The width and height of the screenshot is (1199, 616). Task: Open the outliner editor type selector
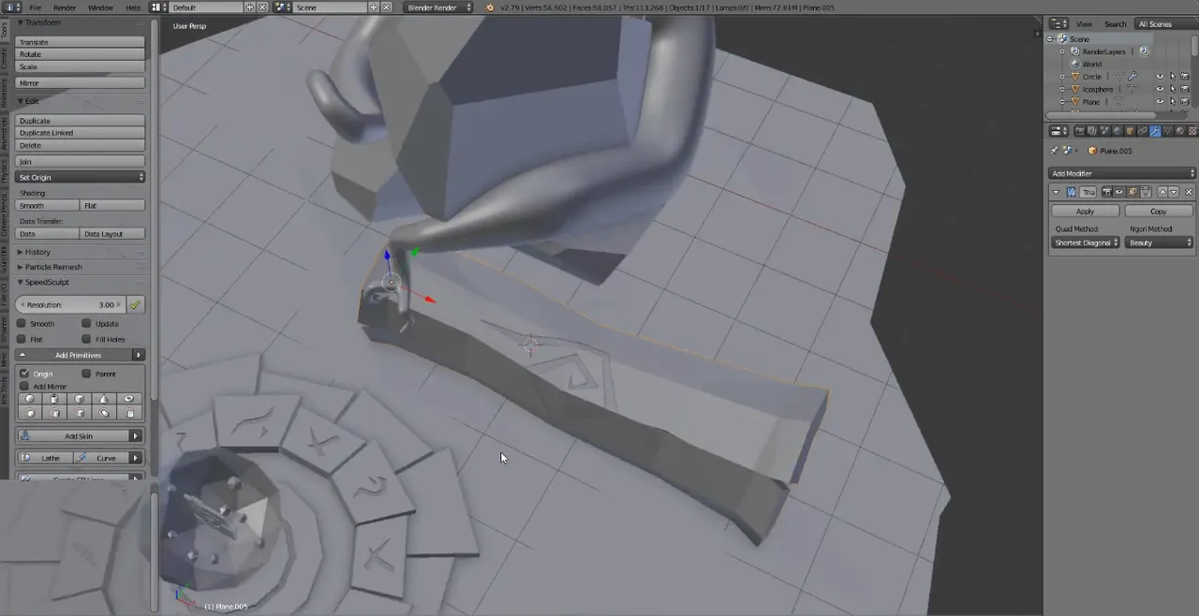click(1058, 23)
